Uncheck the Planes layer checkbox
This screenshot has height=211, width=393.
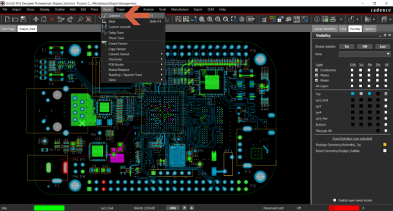(316, 75)
